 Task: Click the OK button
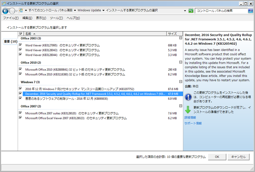[217, 157]
